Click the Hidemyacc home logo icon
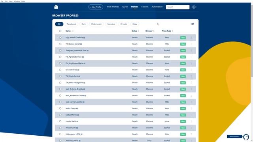This screenshot has height=142, width=253. click(56, 7)
